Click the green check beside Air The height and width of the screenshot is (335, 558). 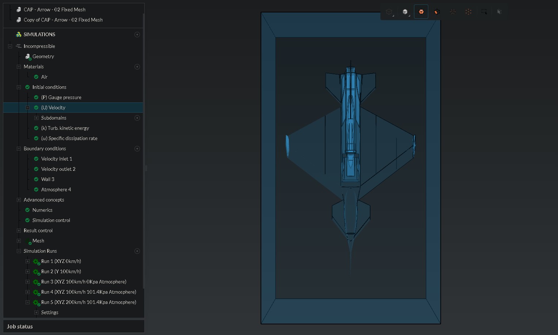[36, 77]
